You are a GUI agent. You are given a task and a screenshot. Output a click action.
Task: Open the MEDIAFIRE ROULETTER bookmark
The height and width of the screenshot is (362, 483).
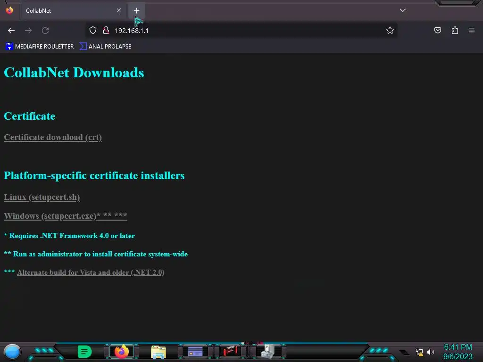click(x=40, y=47)
